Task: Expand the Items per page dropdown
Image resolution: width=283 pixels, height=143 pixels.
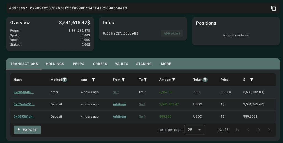Action: point(195,130)
